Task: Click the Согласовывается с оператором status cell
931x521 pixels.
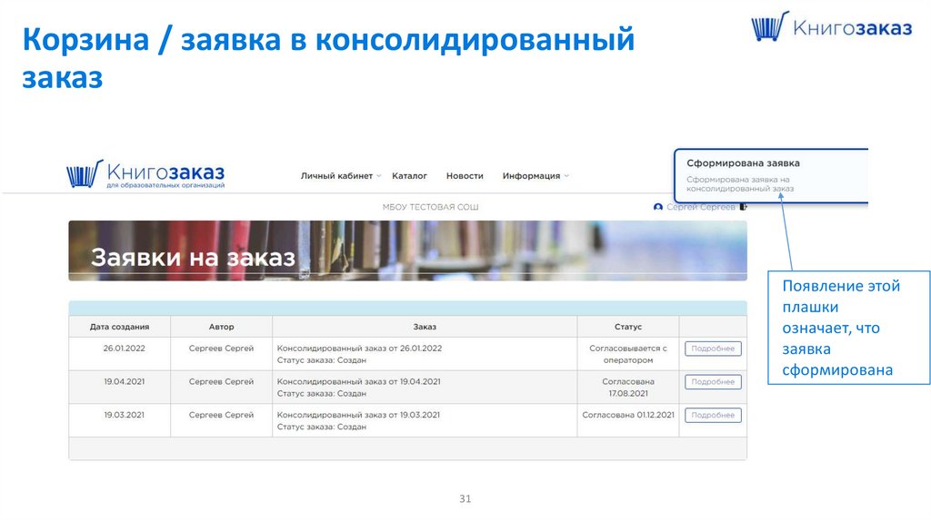Action: (628, 355)
